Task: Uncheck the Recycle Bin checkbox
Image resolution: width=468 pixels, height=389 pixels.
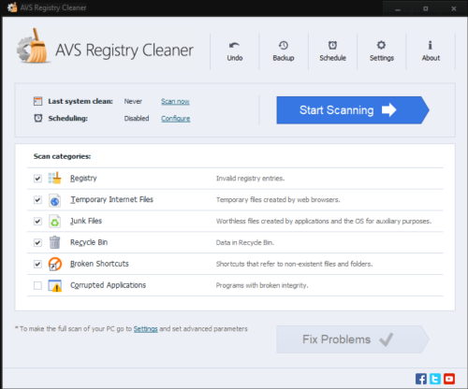Action: (x=37, y=242)
